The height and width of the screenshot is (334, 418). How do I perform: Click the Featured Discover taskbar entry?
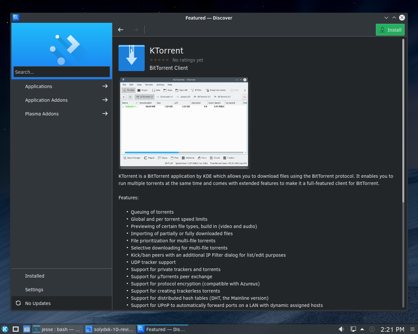pos(162,329)
